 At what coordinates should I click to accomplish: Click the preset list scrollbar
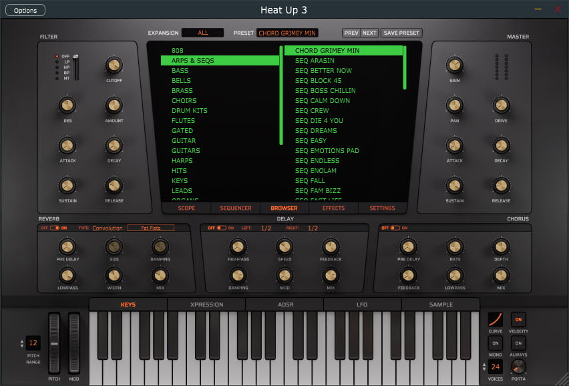tap(405, 67)
